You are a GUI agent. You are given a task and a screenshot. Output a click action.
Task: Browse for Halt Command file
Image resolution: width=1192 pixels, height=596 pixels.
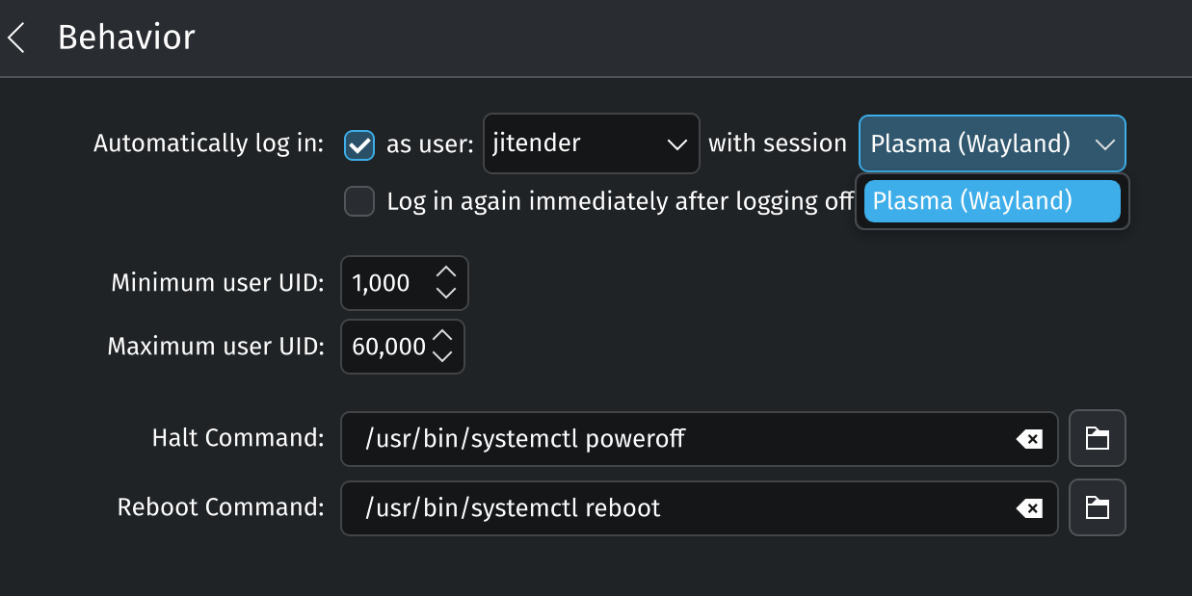click(x=1098, y=439)
